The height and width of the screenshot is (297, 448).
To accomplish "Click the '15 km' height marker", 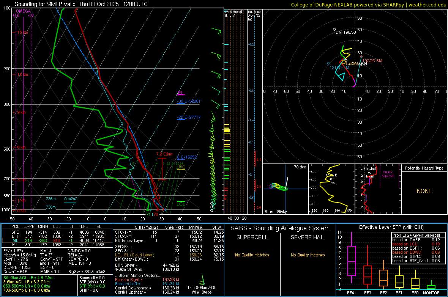I will tap(22, 32).
